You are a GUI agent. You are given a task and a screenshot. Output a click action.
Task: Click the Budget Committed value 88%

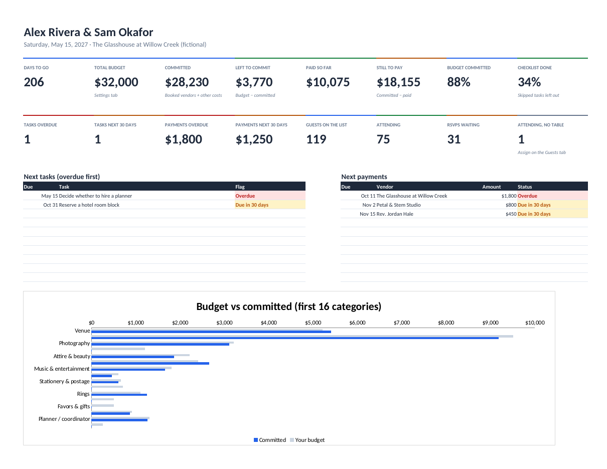459,82
